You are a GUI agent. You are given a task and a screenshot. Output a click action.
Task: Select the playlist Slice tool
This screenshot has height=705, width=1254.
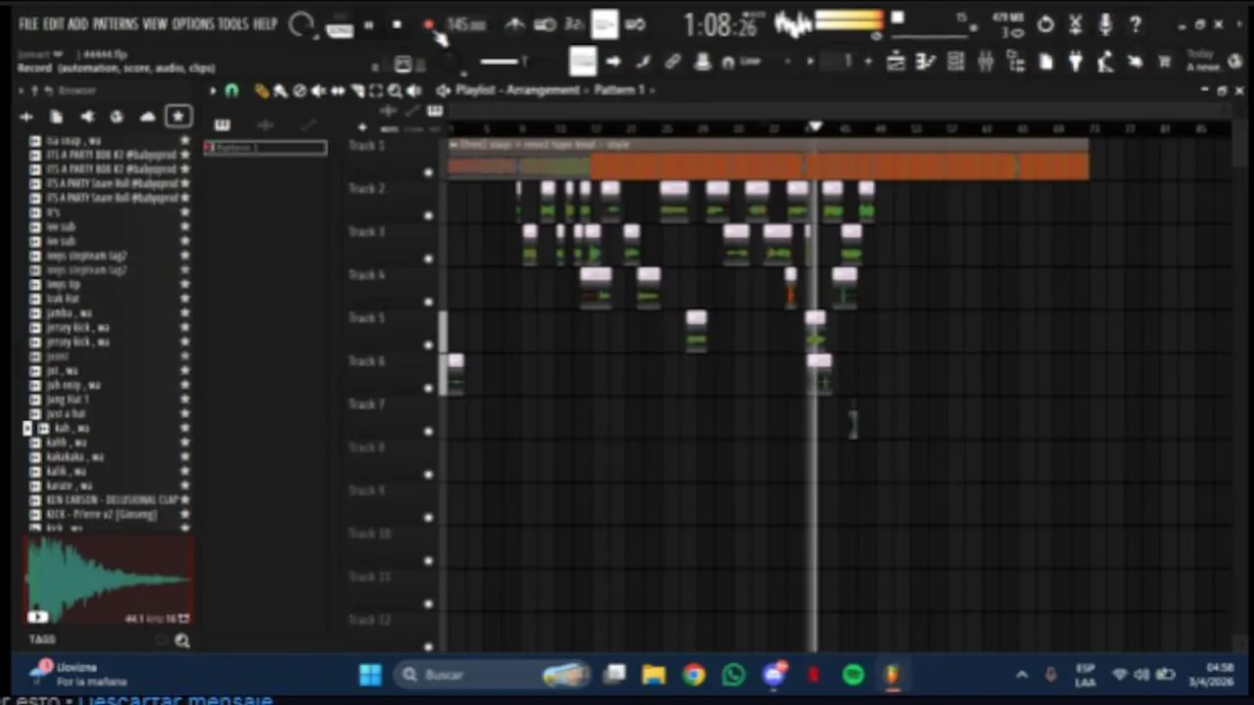[357, 91]
